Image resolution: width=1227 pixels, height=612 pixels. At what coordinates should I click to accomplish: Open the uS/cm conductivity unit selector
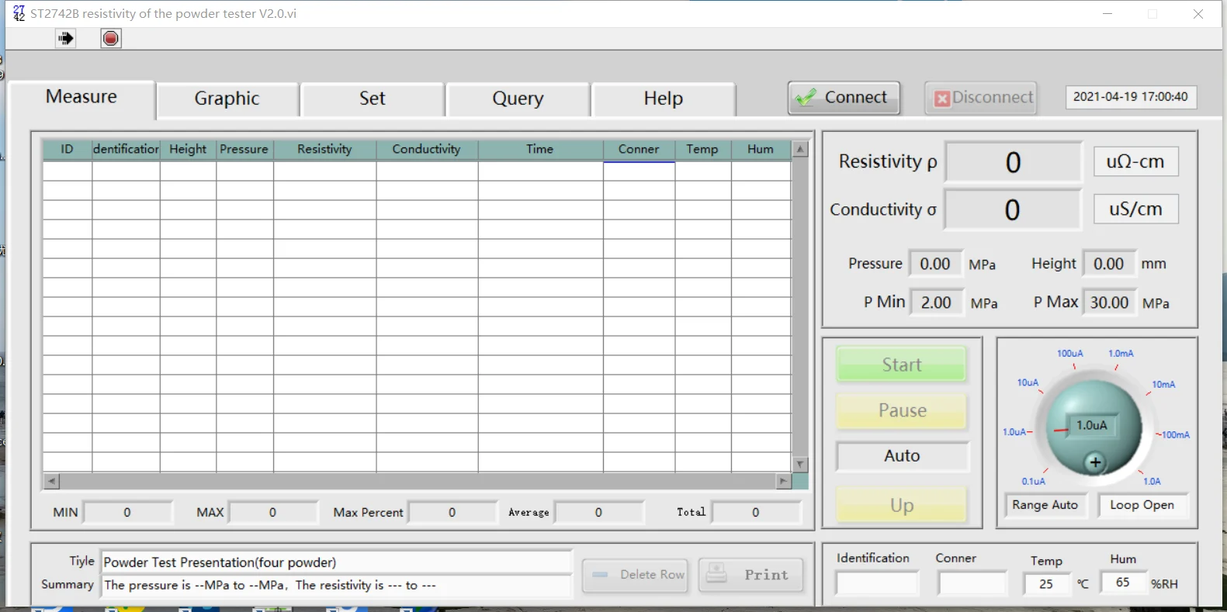(1136, 209)
